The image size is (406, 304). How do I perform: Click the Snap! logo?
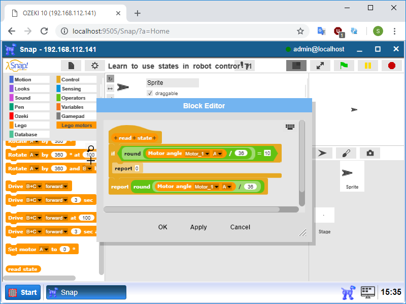tap(17, 66)
